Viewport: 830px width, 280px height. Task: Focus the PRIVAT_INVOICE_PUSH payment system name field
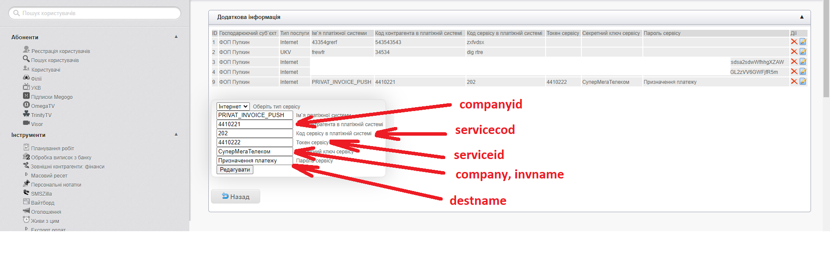[x=254, y=115]
